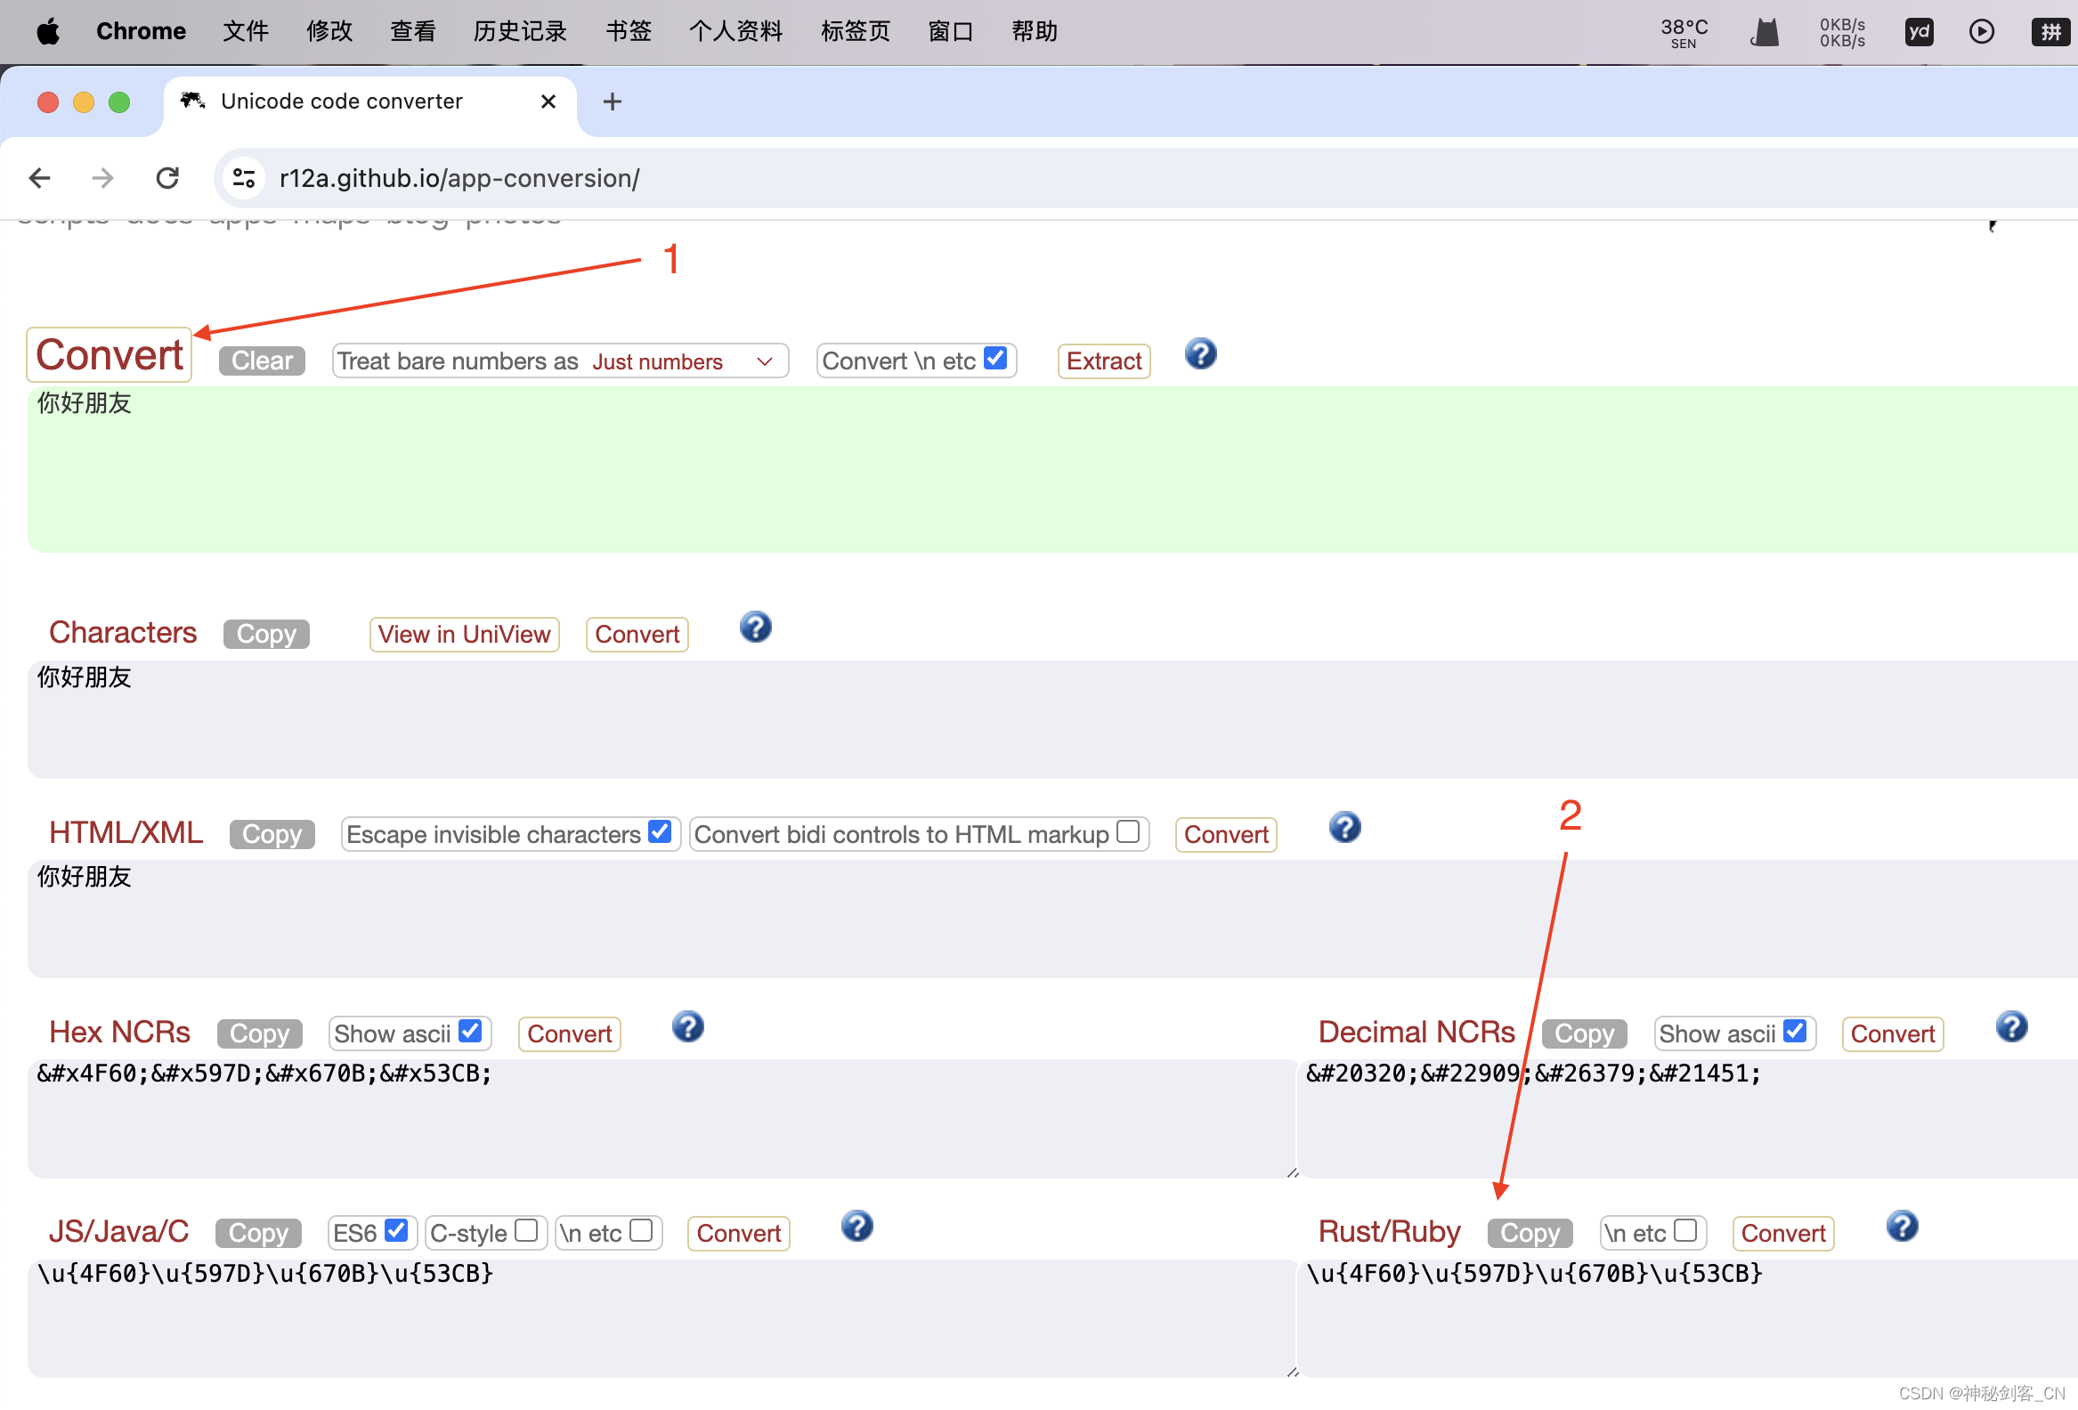Click the Clear button near Convert
This screenshot has width=2078, height=1410.
point(260,359)
